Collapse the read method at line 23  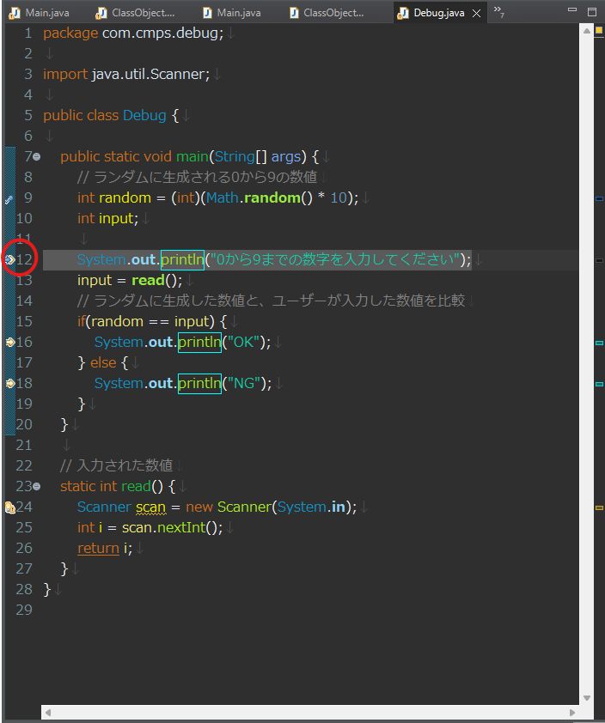(x=37, y=487)
